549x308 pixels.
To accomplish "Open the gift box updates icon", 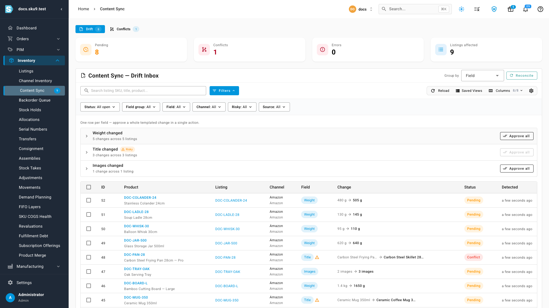I will click(x=510, y=9).
